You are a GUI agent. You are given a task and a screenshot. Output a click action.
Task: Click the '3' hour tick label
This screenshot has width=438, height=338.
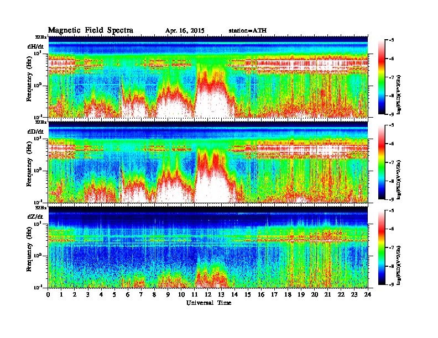(88, 295)
